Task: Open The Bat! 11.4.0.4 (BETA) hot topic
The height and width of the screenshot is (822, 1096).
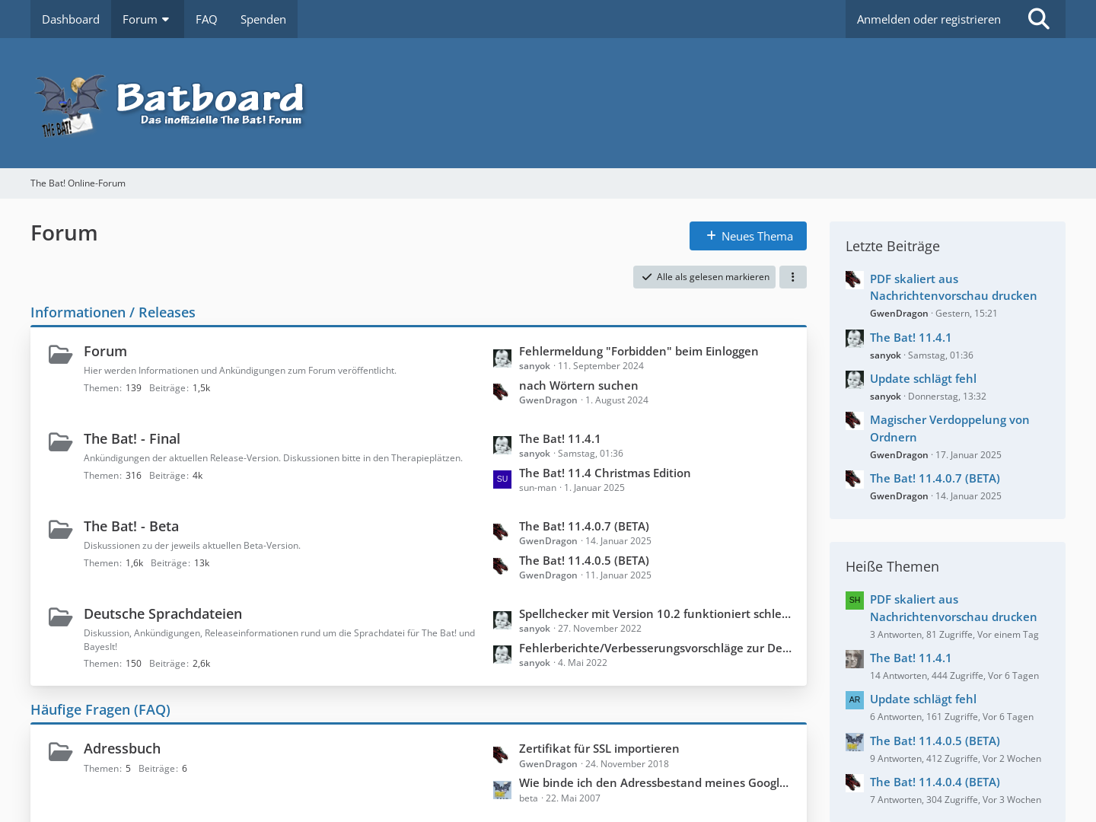Action: coord(935,782)
